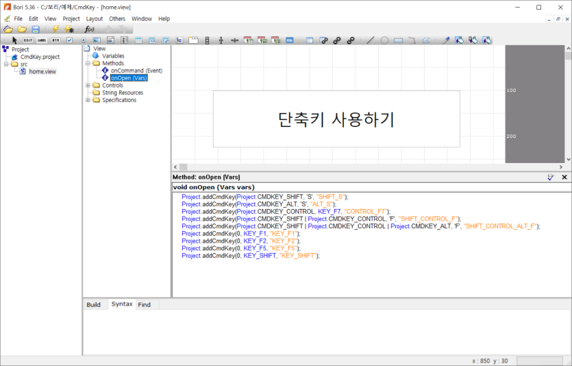The width and height of the screenshot is (572, 366).
Task: Choose the rectangle drawing tool
Action: coord(398,40)
